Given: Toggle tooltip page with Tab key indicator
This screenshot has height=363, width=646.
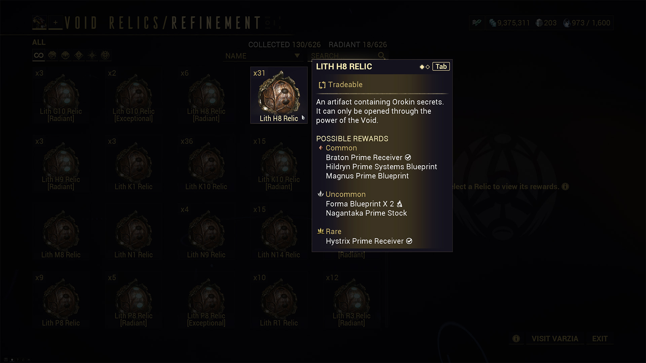Looking at the screenshot, I should pyautogui.click(x=441, y=67).
